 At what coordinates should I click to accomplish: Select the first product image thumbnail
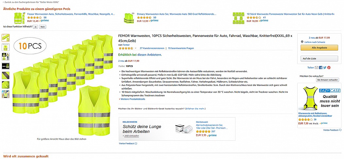[6, 38]
